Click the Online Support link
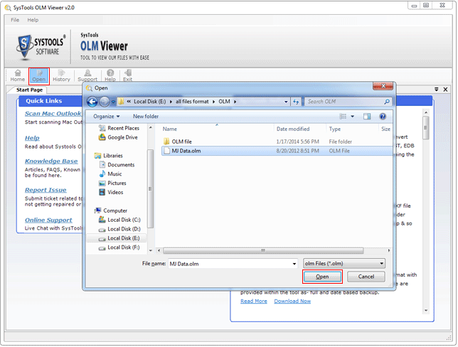Image resolution: width=458 pixels, height=347 pixels. 48,220
